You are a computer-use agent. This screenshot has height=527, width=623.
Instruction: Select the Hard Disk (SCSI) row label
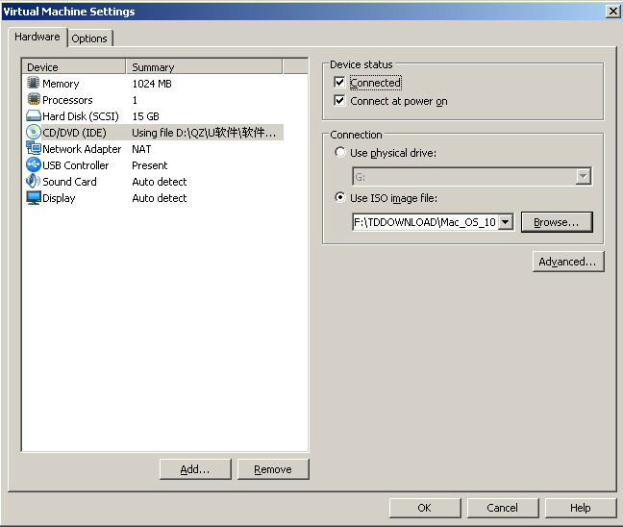(x=81, y=116)
